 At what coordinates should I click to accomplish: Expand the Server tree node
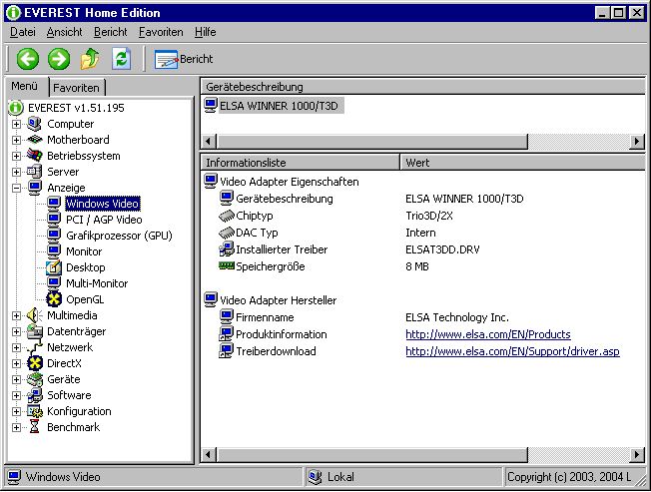coord(16,172)
